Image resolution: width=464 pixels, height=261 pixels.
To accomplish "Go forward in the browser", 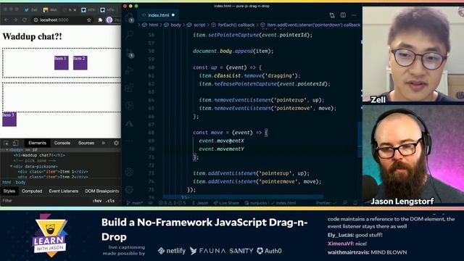I will [15, 20].
